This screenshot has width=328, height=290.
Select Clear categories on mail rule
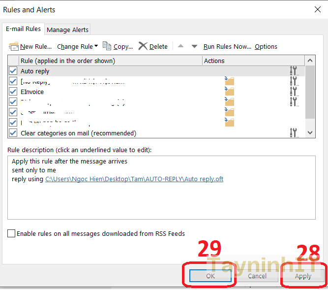78,133
